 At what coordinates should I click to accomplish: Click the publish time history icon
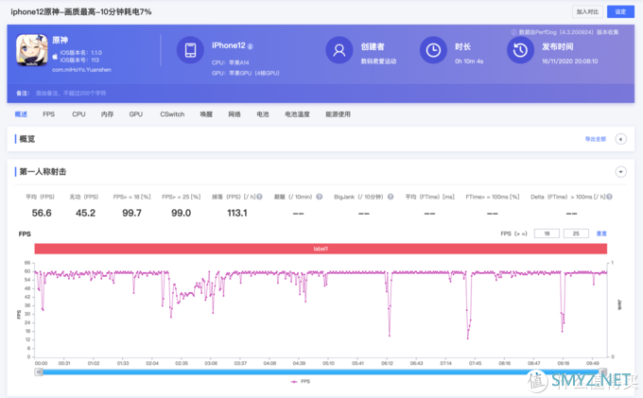pyautogui.click(x=520, y=50)
